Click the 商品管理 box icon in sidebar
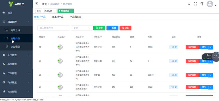This screenshot has width=219, height=101. 4,22
